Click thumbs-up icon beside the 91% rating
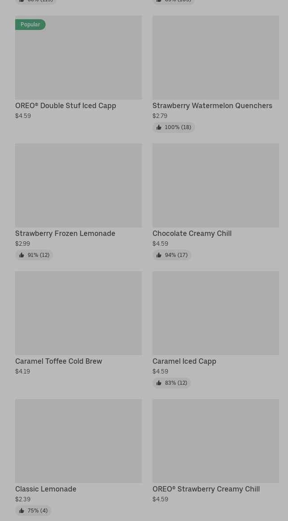This screenshot has height=521, width=288. (x=21, y=255)
